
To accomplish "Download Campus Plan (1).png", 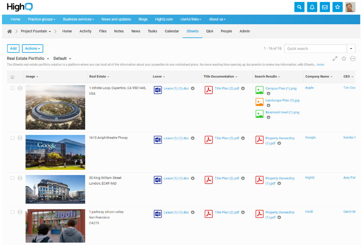I will (x=268, y=93).
